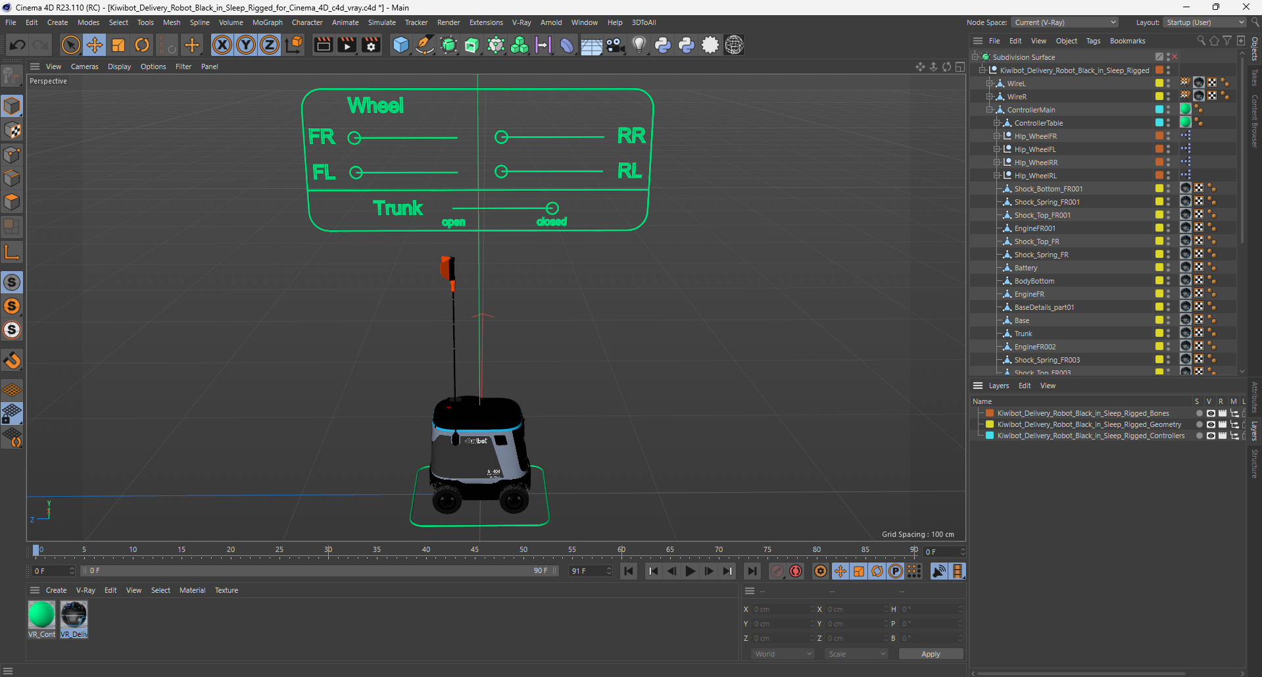Open Object Manager Tags menu

pyautogui.click(x=1093, y=41)
